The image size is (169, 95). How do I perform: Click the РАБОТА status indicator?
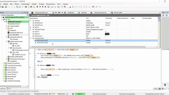tap(80, 94)
